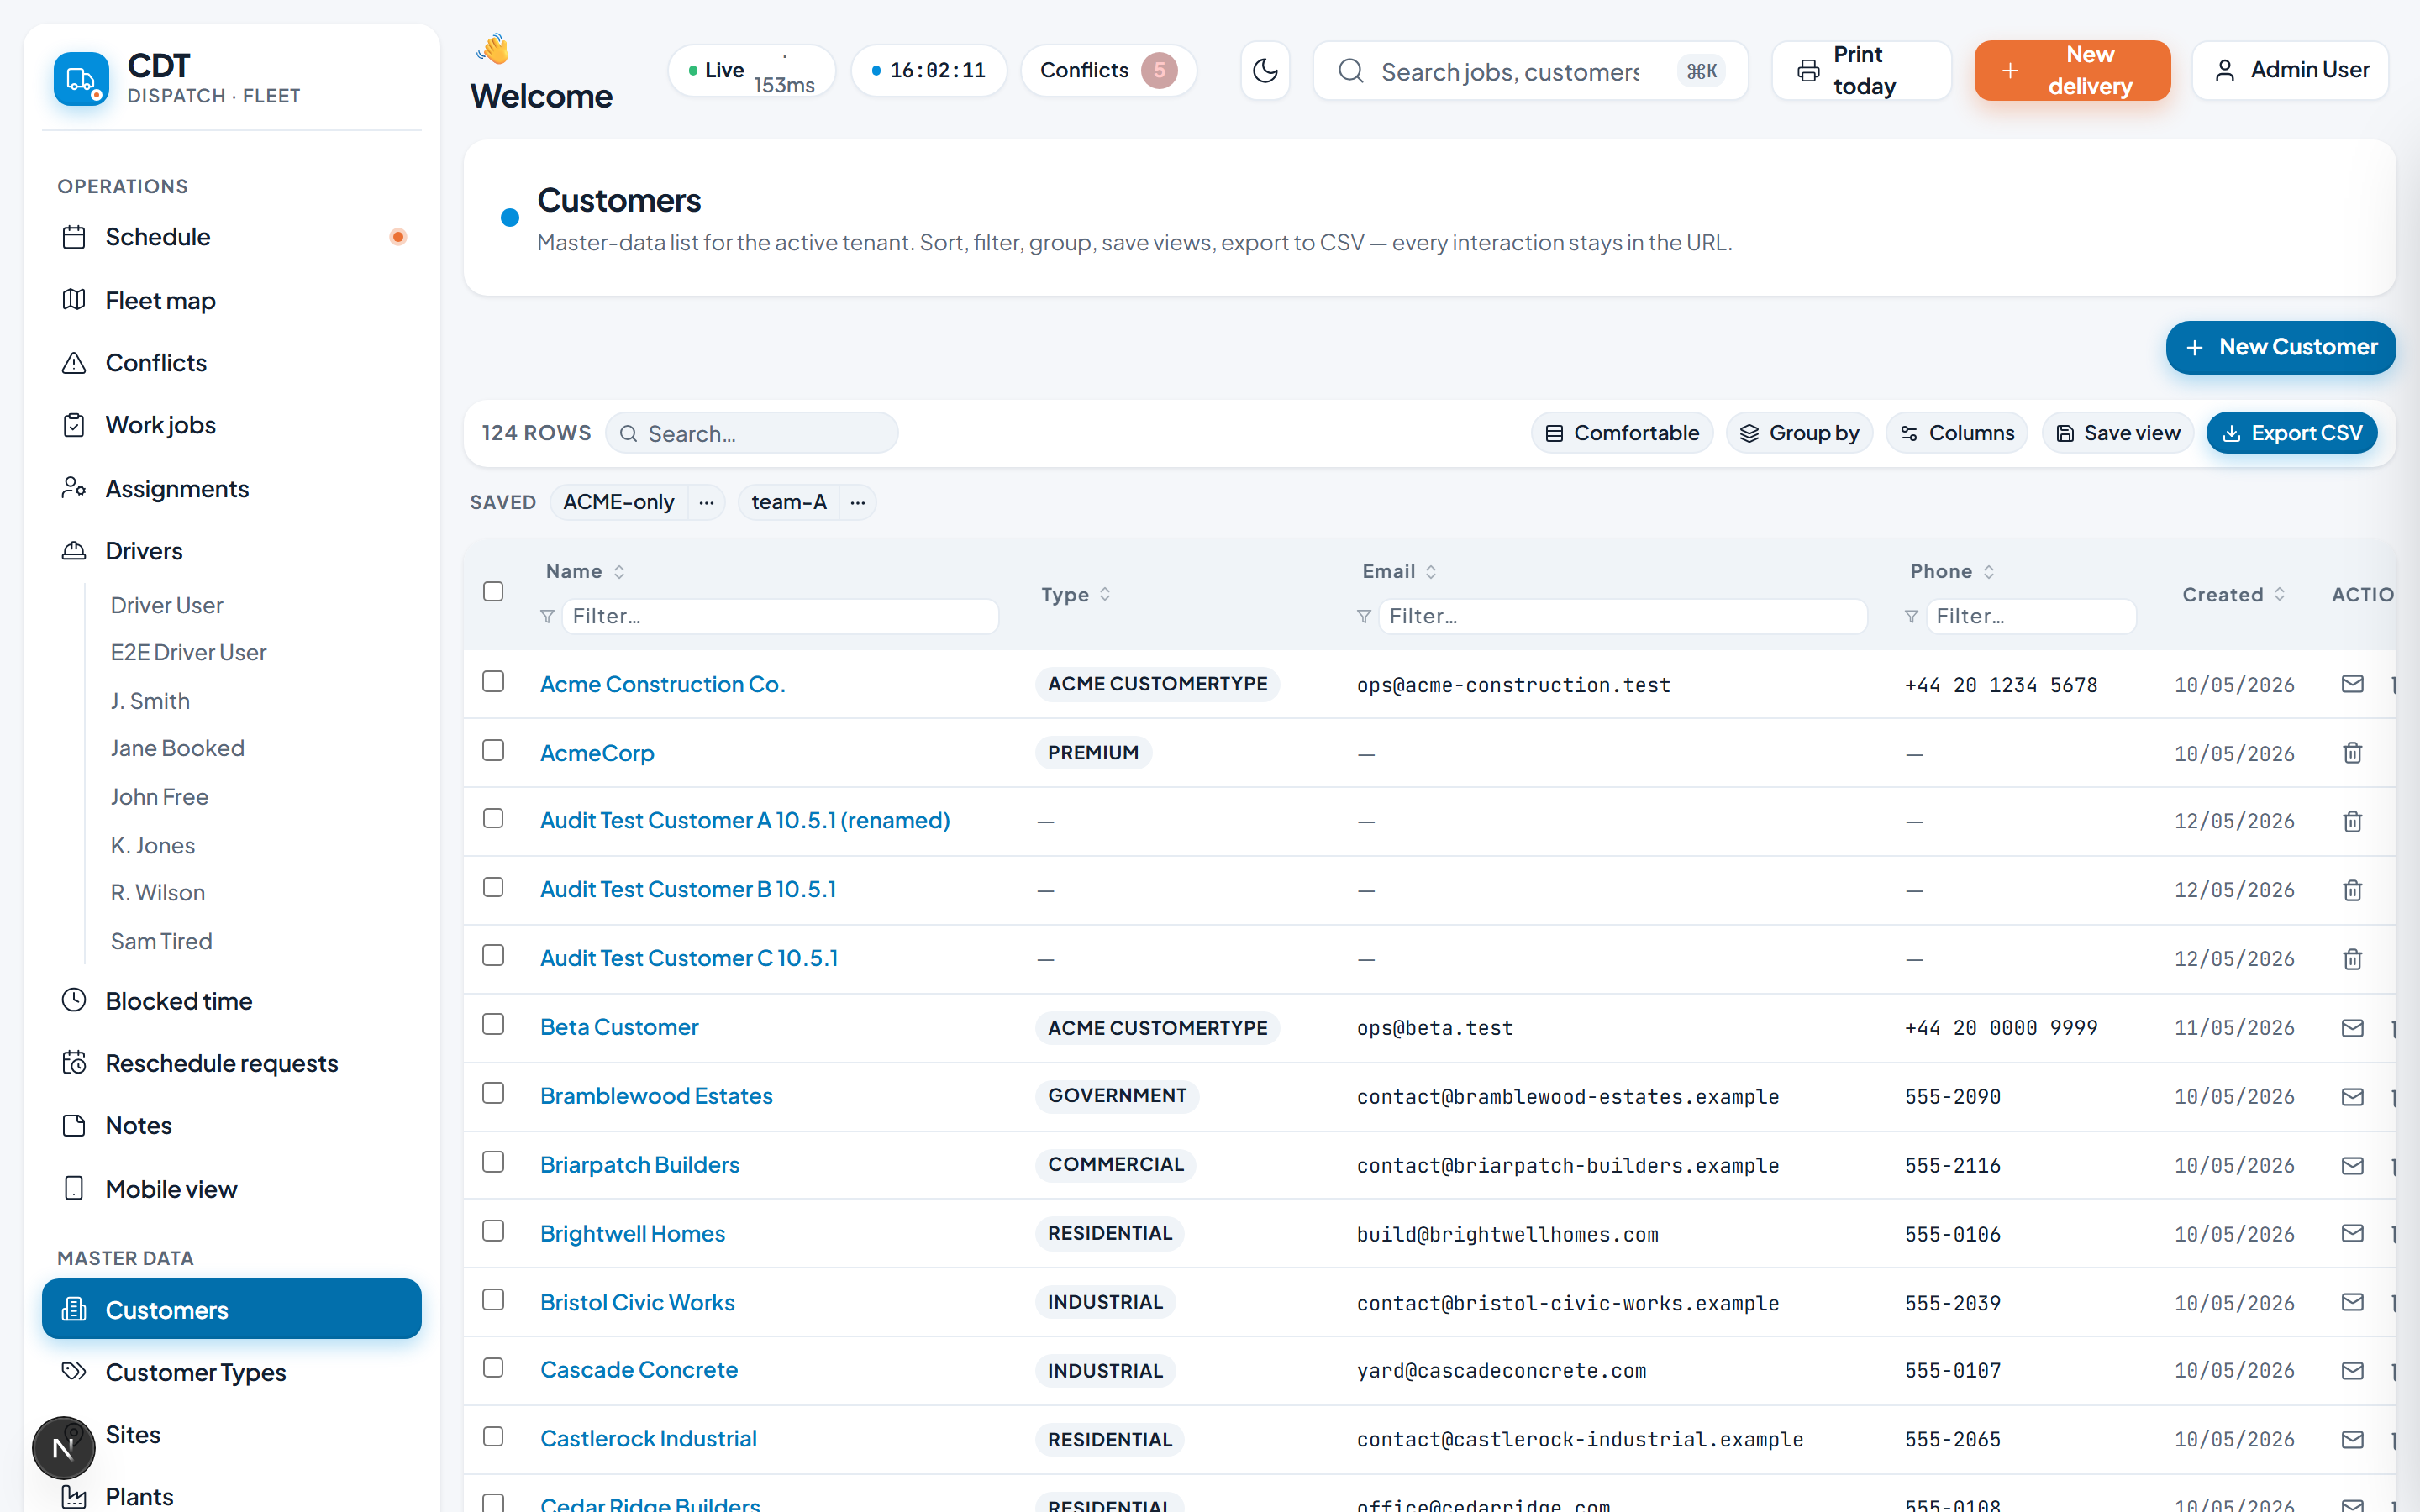Click the Print today button
The height and width of the screenshot is (1512, 2420).
tap(1861, 70)
